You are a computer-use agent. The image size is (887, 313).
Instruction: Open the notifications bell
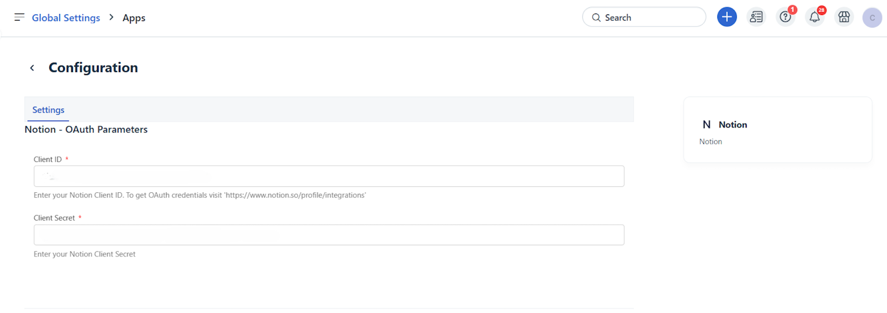pos(814,17)
